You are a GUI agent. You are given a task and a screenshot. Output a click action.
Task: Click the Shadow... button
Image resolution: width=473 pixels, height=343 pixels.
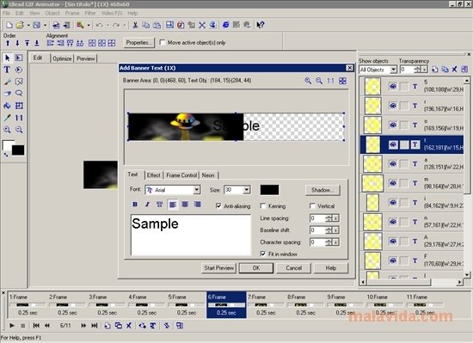point(322,190)
